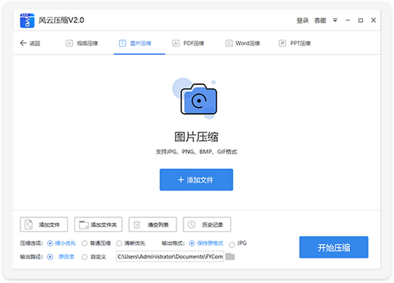Click the output path text field

coord(170,256)
